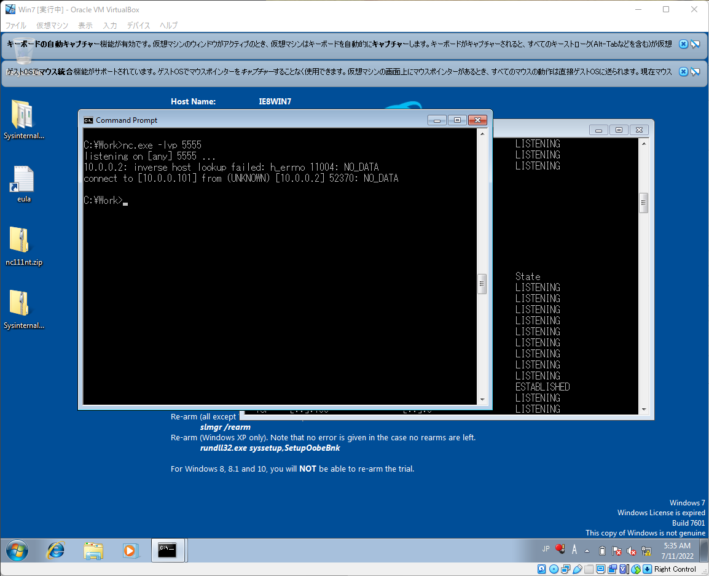Maximize the Command Prompt window
Image resolution: width=709 pixels, height=576 pixels.
coord(457,120)
